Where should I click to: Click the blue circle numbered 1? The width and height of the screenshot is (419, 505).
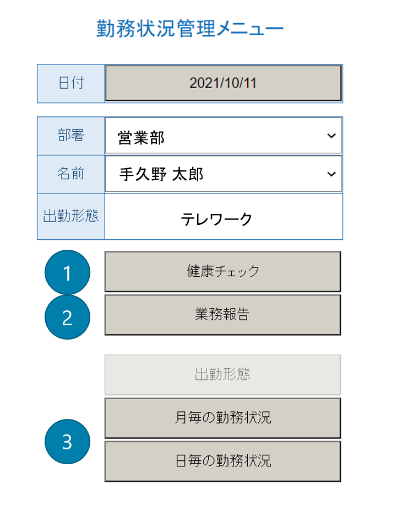pos(67,272)
